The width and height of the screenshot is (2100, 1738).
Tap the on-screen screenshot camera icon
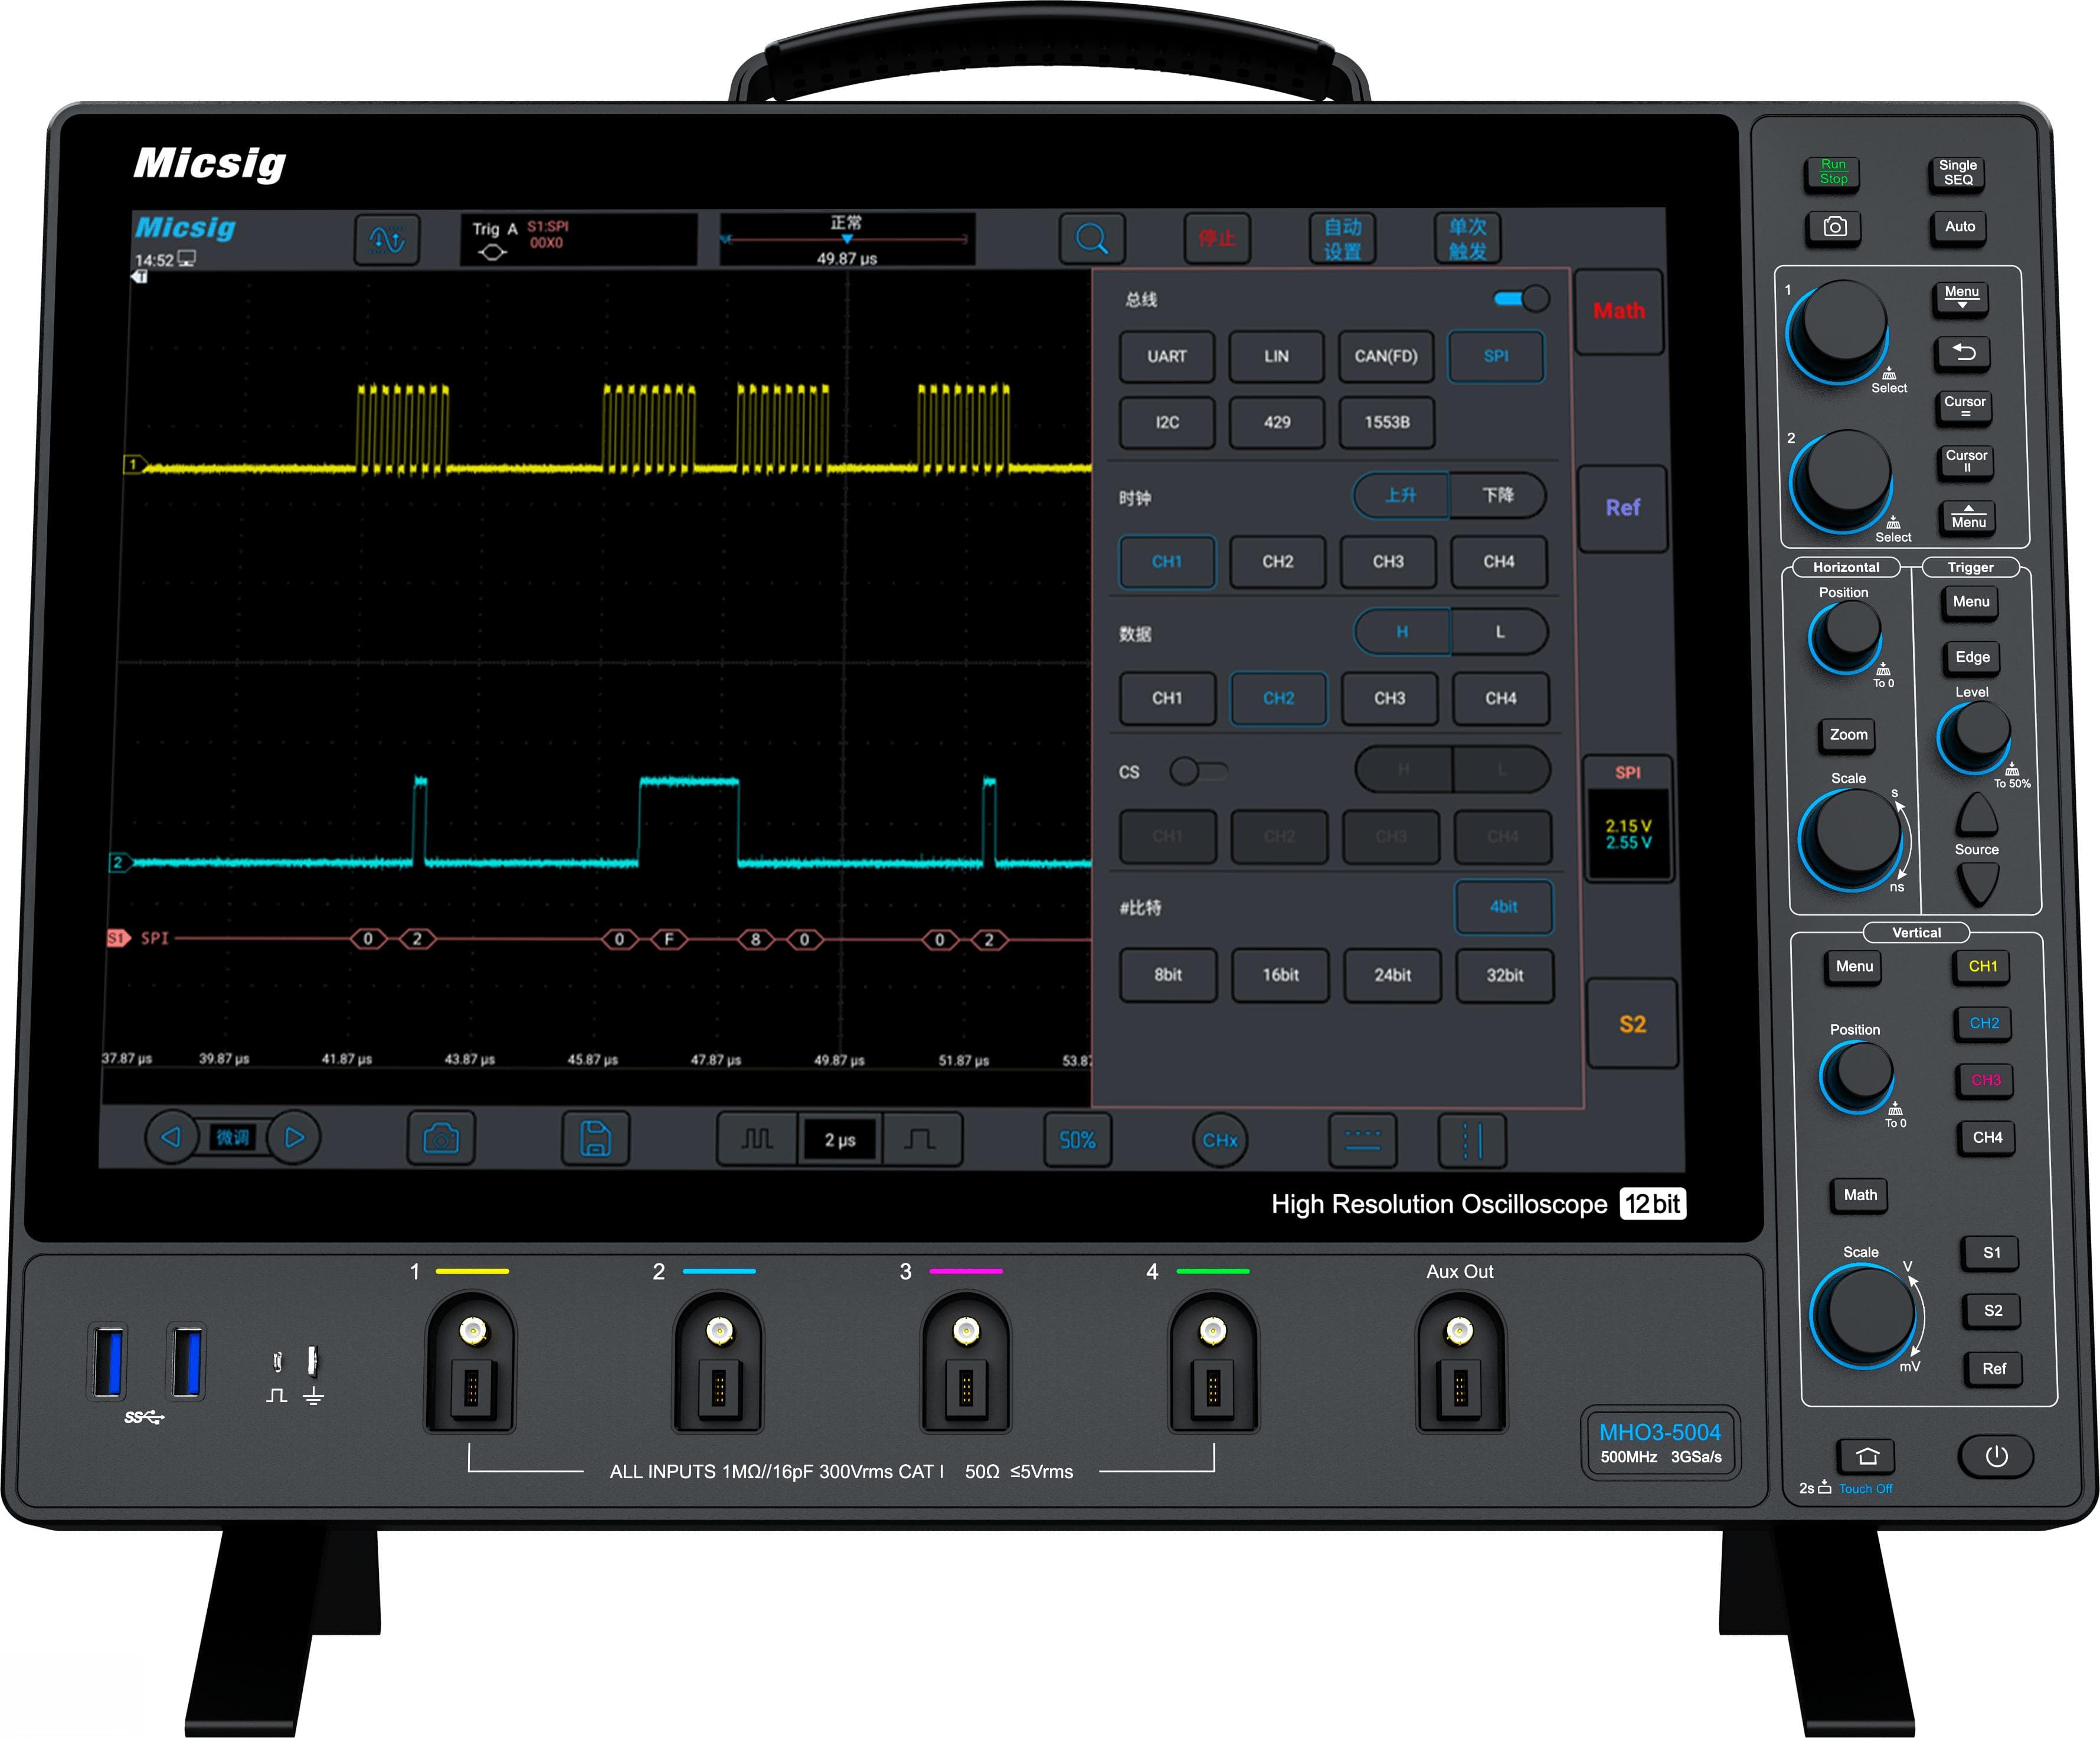coord(441,1138)
